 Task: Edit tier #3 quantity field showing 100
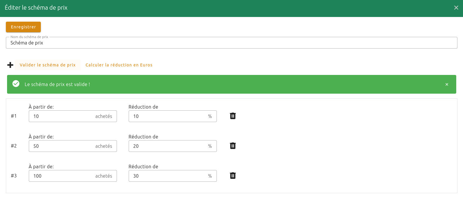point(62,176)
